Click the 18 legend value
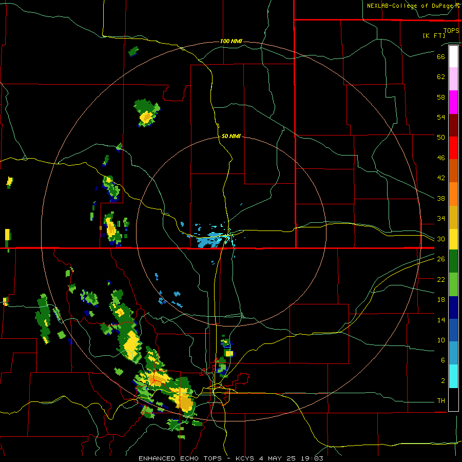 [x=441, y=300]
